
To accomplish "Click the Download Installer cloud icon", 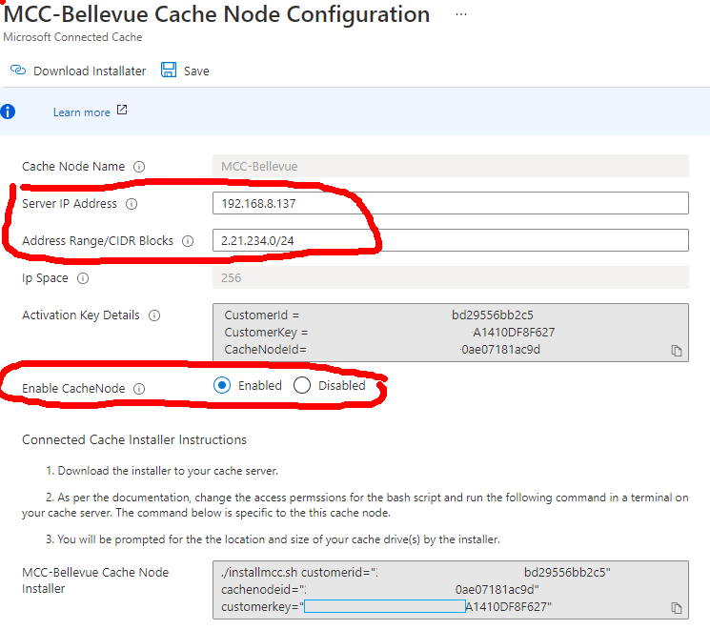I will 17,71.
